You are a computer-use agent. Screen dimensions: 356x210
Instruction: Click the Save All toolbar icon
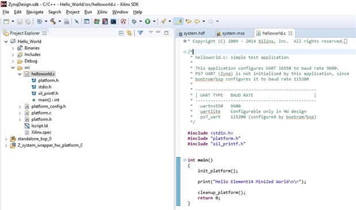(28, 21)
